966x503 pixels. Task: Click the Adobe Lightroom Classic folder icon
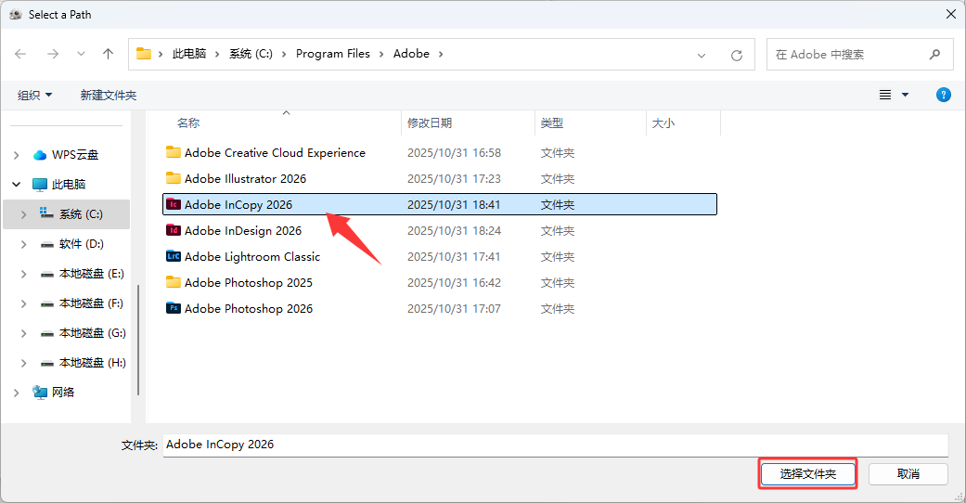[x=173, y=257]
